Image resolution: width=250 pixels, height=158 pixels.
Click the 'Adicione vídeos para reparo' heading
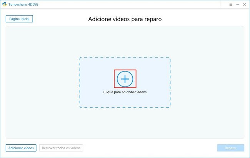tap(125, 19)
